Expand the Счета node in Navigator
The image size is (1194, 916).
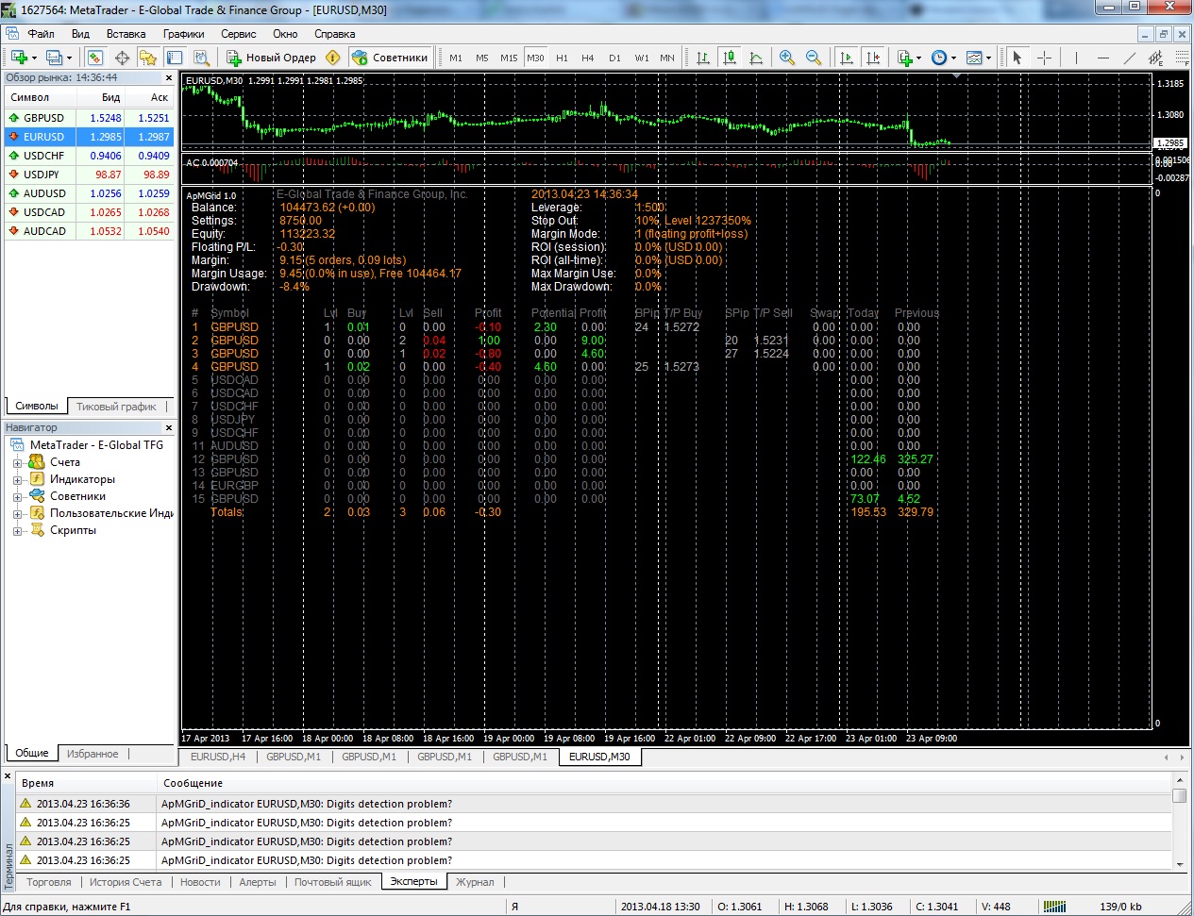tap(17, 463)
